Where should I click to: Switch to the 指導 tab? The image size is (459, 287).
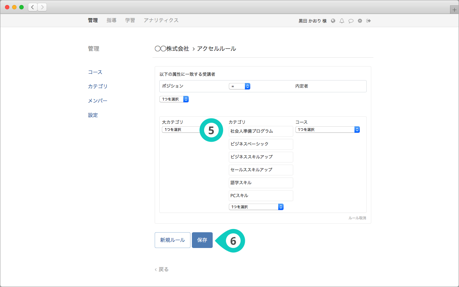coord(111,20)
